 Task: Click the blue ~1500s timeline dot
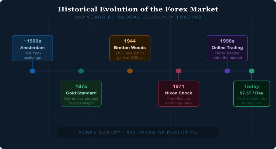[32, 71]
